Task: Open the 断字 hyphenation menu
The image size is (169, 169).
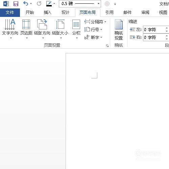Action: click(x=93, y=37)
